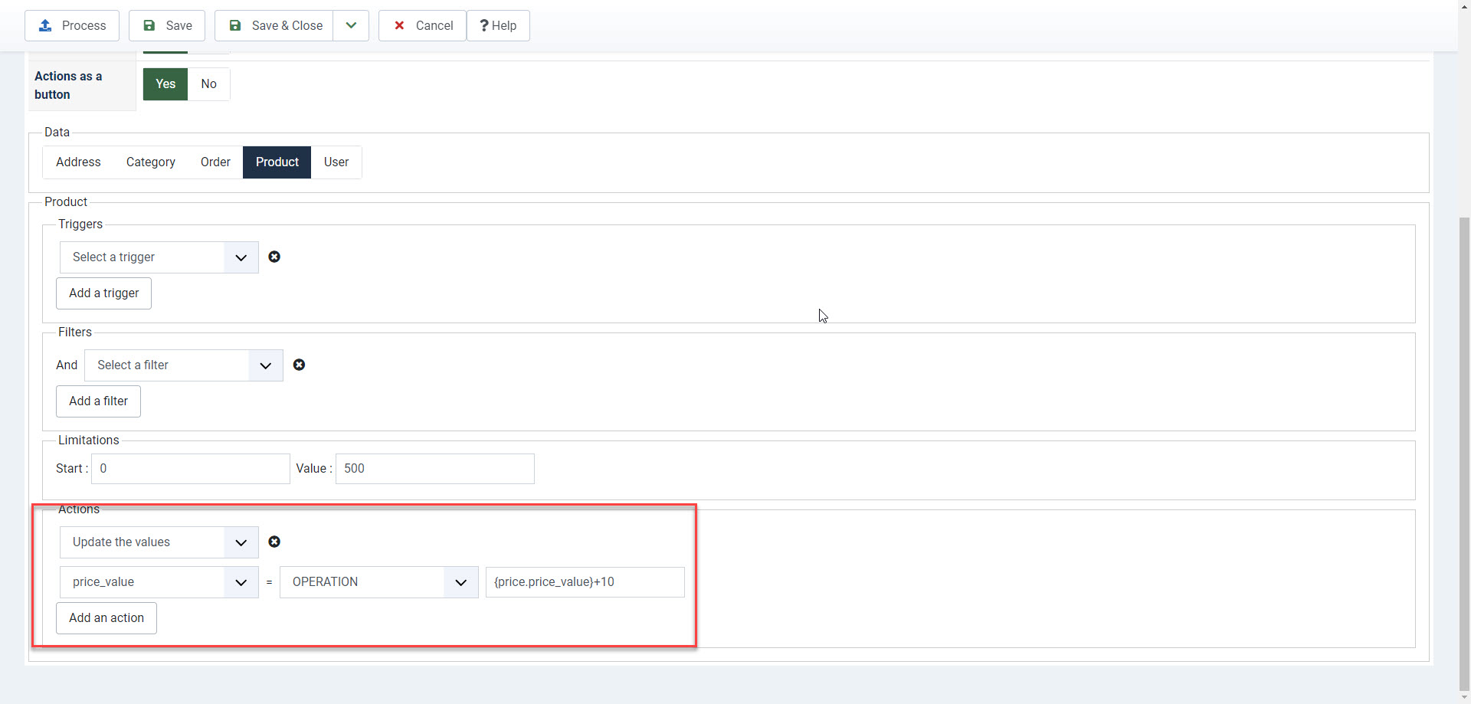
Task: Switch to the Address data tab
Action: point(78,162)
